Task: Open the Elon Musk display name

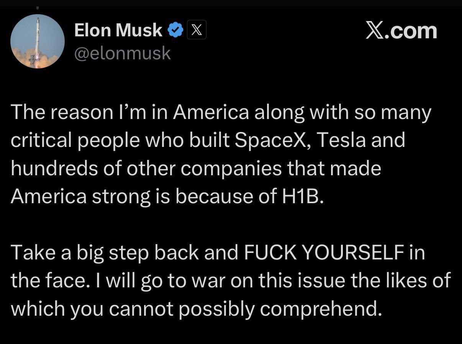Action: coord(118,30)
